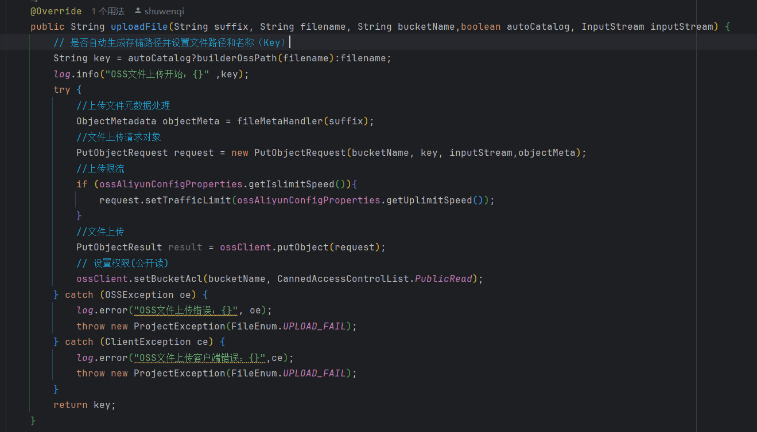This screenshot has width=757, height=432.
Task: Click the @Override annotation
Action: point(56,10)
